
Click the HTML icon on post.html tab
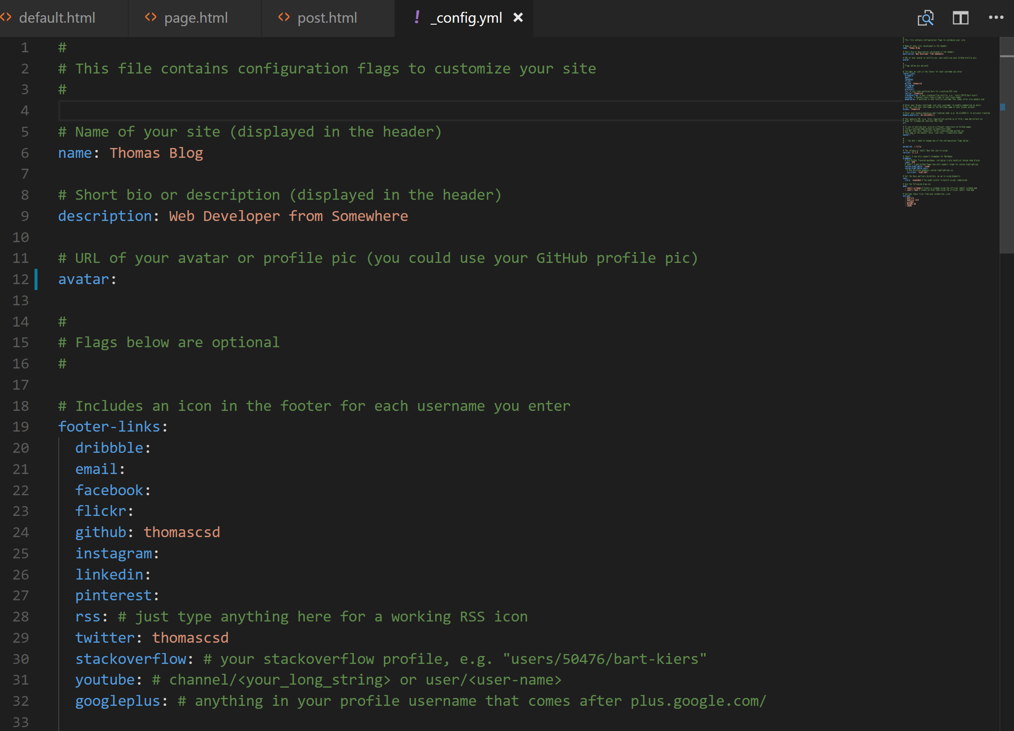click(284, 18)
